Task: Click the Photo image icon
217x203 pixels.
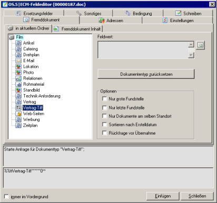Action: pos(18,73)
